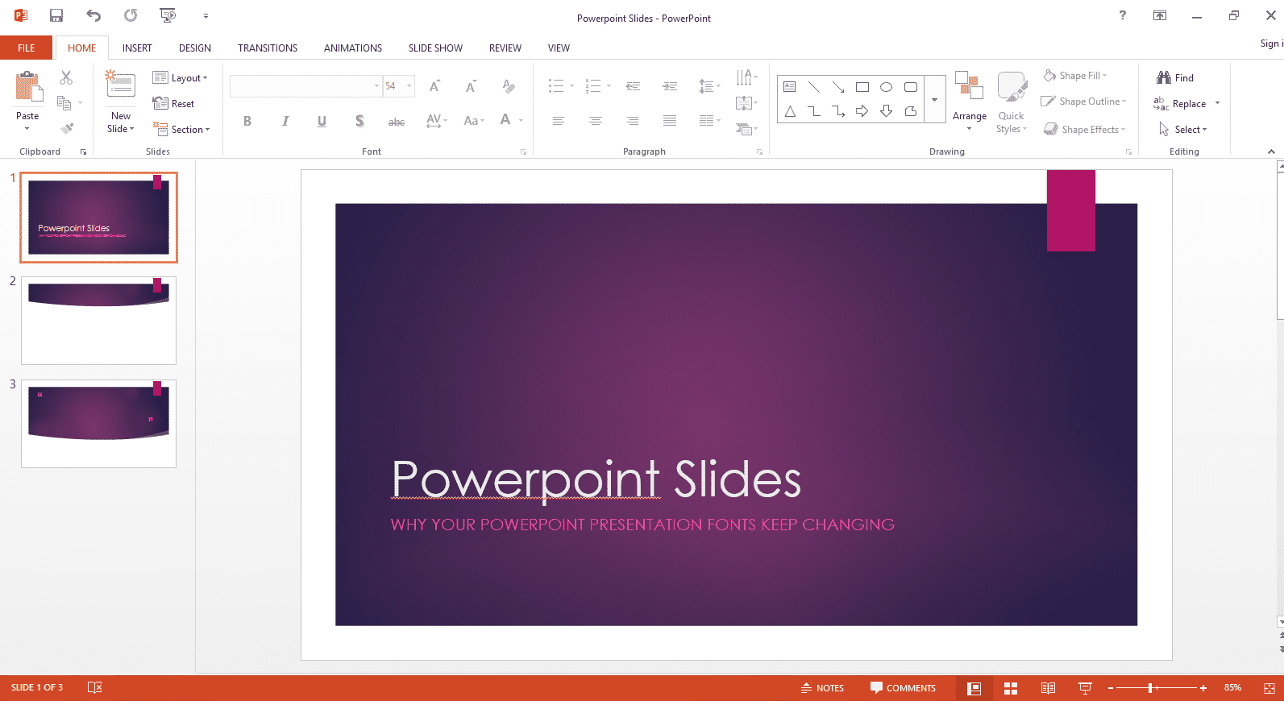Select the Oval shape in gallery
This screenshot has height=701, width=1284.
point(886,87)
